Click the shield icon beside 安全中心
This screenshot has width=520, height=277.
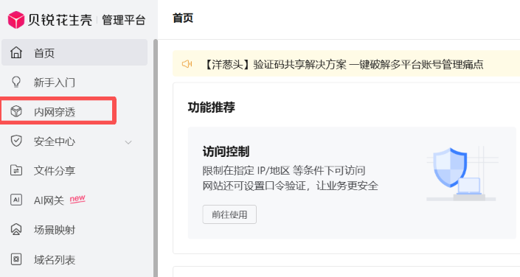16,141
